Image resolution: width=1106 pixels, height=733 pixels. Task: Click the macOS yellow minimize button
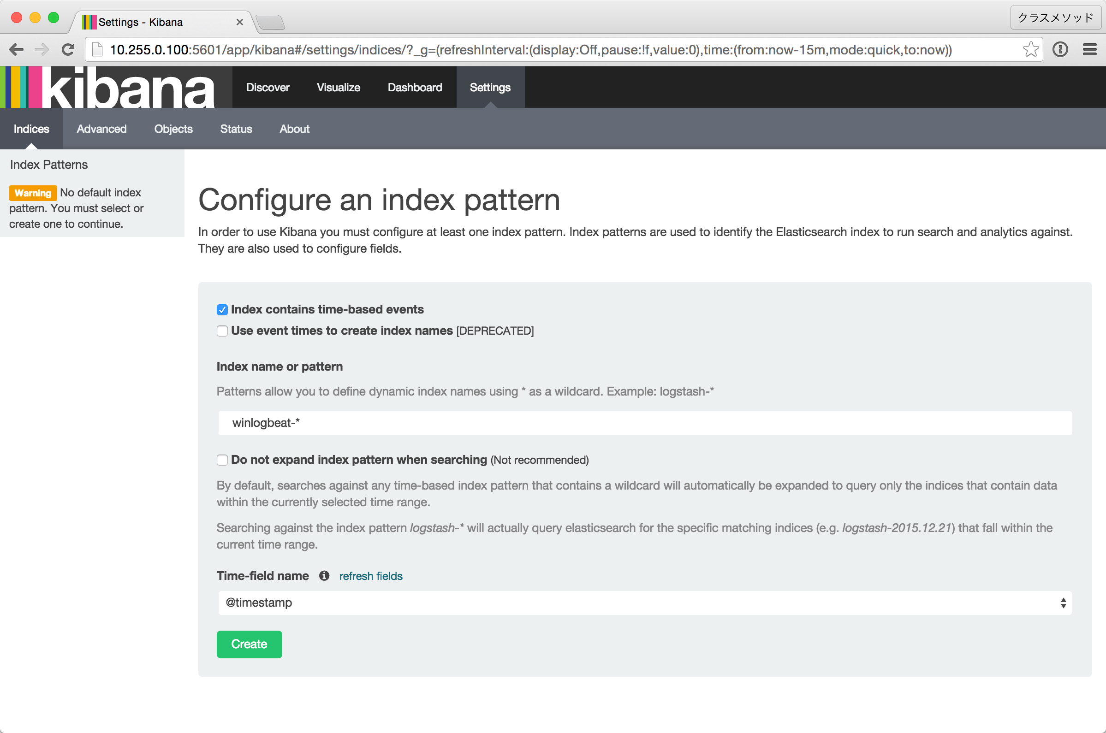coord(35,18)
